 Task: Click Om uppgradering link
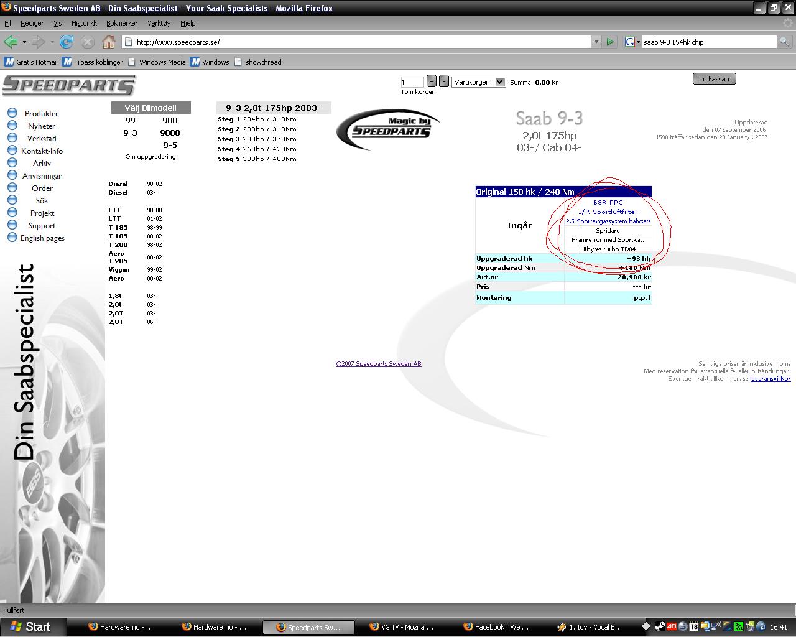150,157
